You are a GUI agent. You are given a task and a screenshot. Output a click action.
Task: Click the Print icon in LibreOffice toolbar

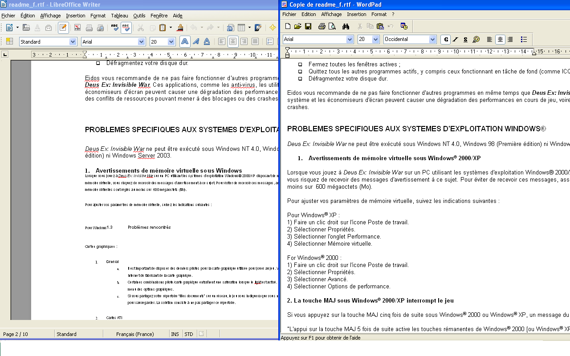click(89, 28)
